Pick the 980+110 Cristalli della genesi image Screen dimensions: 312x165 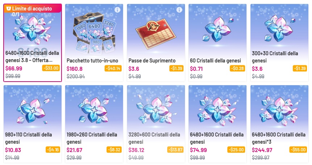coord(33,110)
